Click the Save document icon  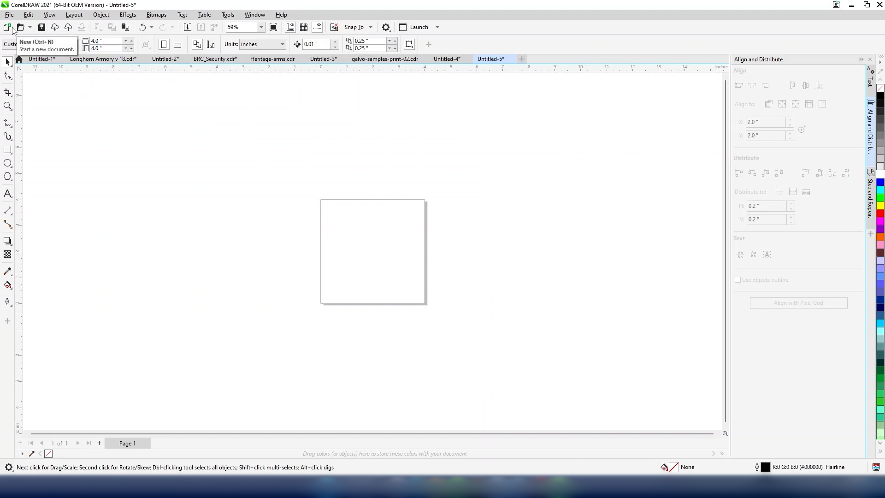pyautogui.click(x=41, y=27)
